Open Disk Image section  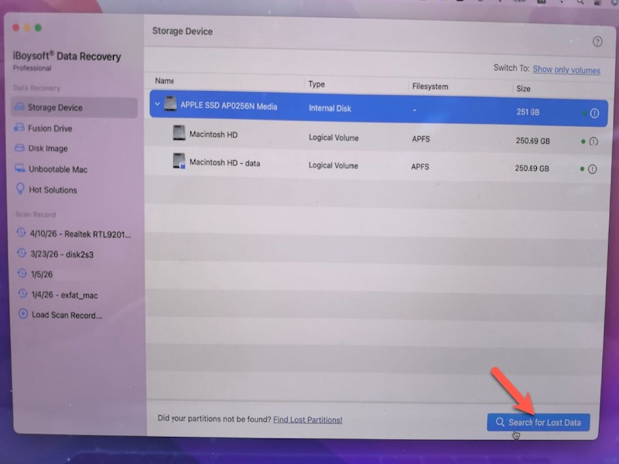point(48,148)
